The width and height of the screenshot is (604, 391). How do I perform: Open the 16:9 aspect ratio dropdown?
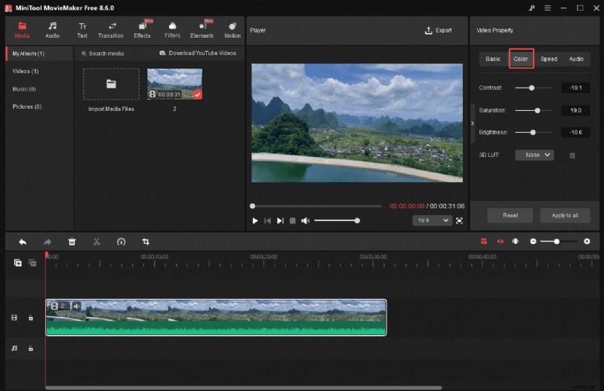click(x=432, y=220)
